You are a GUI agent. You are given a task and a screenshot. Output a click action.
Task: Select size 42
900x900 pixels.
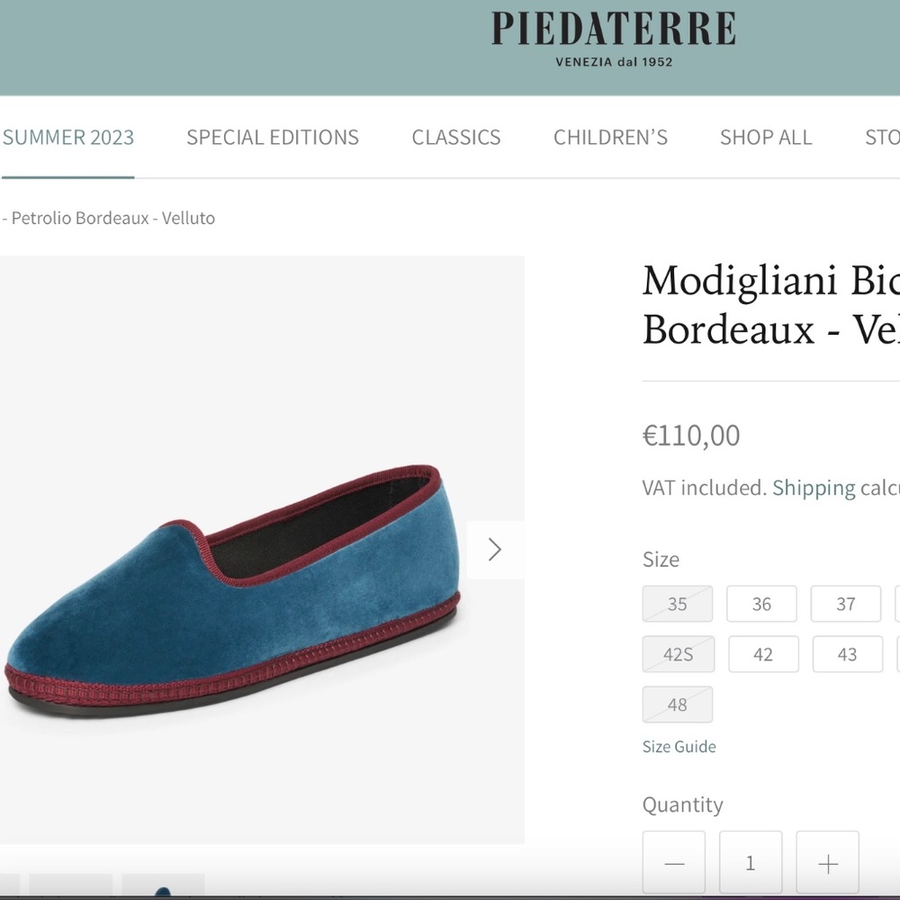pos(763,654)
